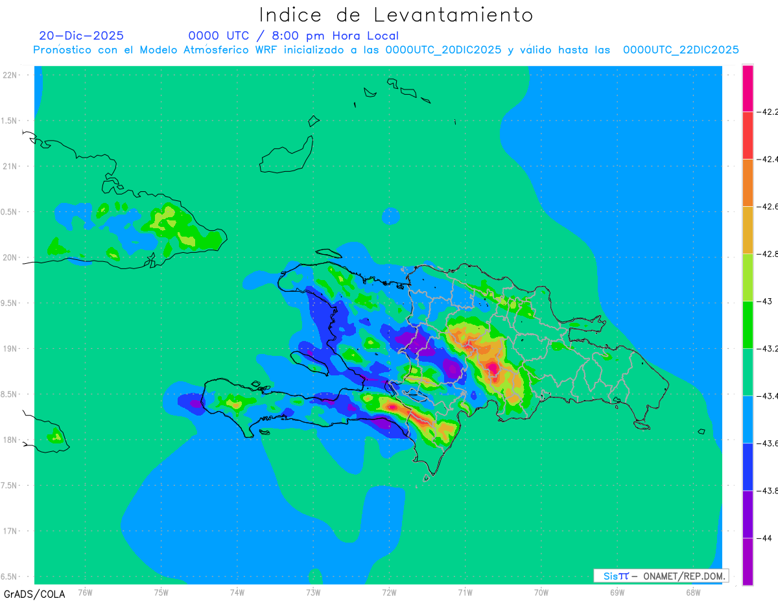This screenshot has height=601, width=778.
Task: Select the dark blue swatch between -43.6 and -43.8
Action: 748,466
